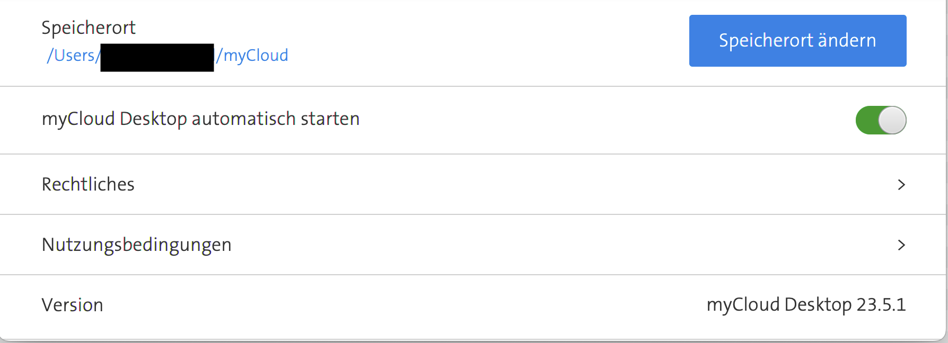Click the Version row
This screenshot has width=948, height=343.
(73, 305)
